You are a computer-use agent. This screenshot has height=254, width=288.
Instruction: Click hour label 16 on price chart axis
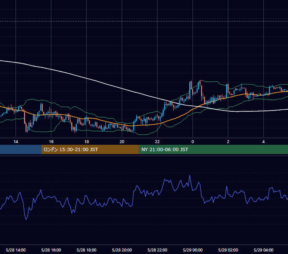coord(51,142)
